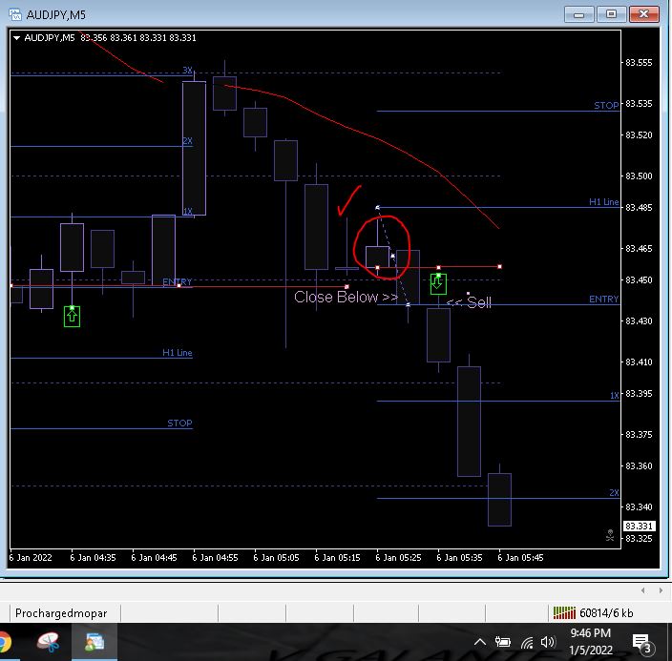Screen dimensions: 672x661
Task: Click the active MetaTrader taskbar icon
Action: pyautogui.click(x=94, y=642)
